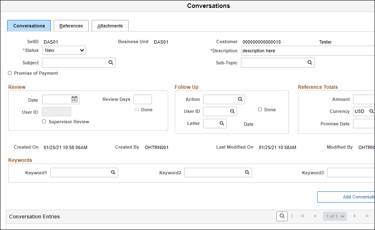Open the Currency USD lookup icon
Viewport: 375px width, 230px height.
[x=371, y=111]
